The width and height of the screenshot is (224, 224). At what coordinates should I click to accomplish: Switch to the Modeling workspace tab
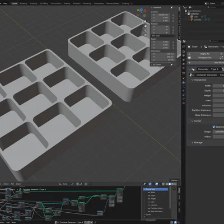24,3
